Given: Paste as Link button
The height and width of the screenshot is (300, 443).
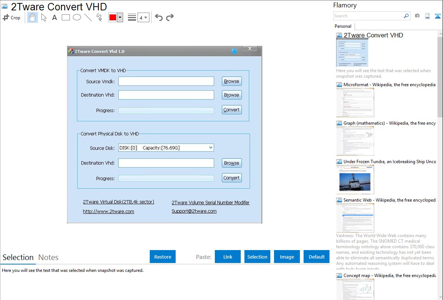Looking at the screenshot, I should pos(228,257).
